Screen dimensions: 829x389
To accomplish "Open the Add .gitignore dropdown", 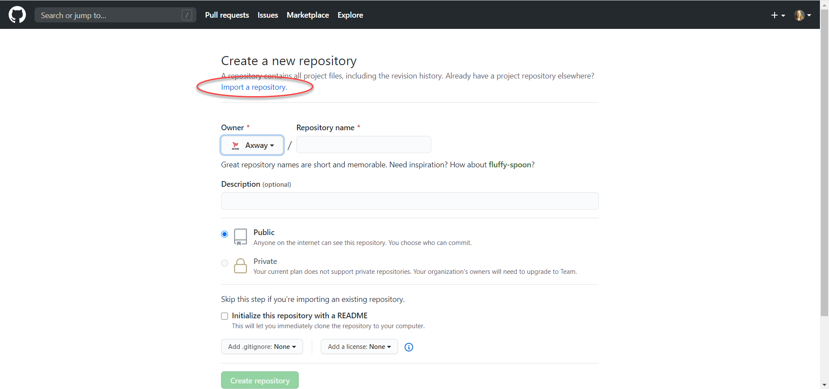I will [x=262, y=347].
